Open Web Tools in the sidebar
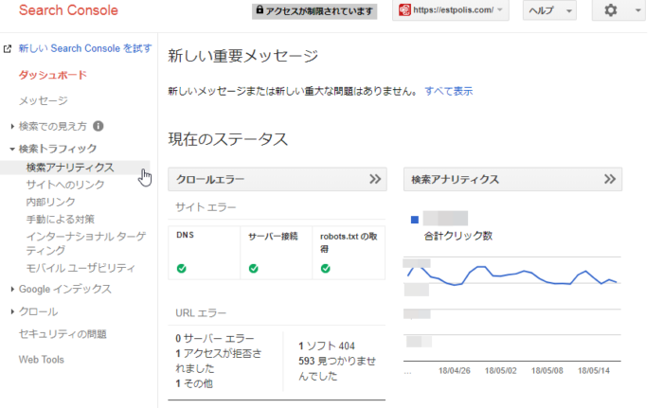Image resolution: width=663 pixels, height=408 pixels. 42,360
